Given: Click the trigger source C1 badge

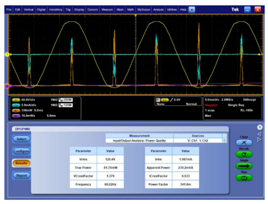Looking at the screenshot, I should click(x=165, y=100).
